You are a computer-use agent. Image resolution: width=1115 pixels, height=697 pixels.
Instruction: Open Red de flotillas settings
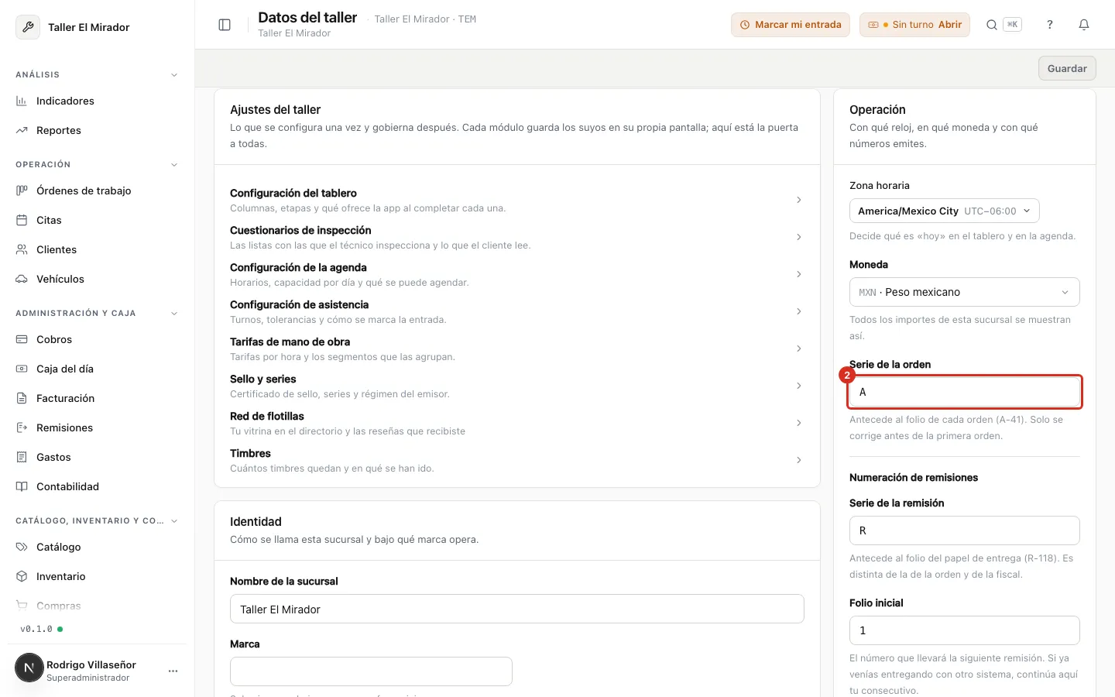(x=516, y=423)
